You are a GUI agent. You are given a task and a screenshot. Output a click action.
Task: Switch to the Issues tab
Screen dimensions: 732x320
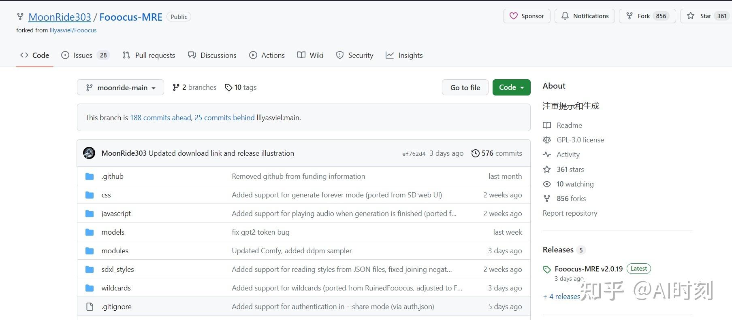pyautogui.click(x=83, y=55)
